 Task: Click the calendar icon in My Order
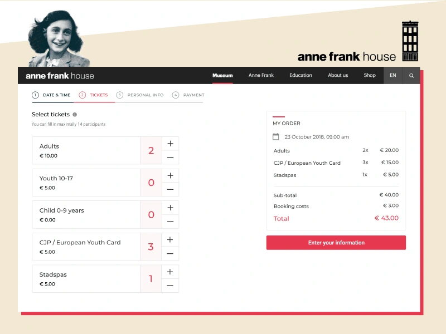point(276,136)
